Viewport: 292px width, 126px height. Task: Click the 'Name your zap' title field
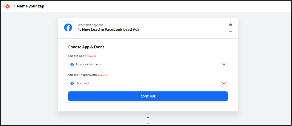click(x=30, y=6)
